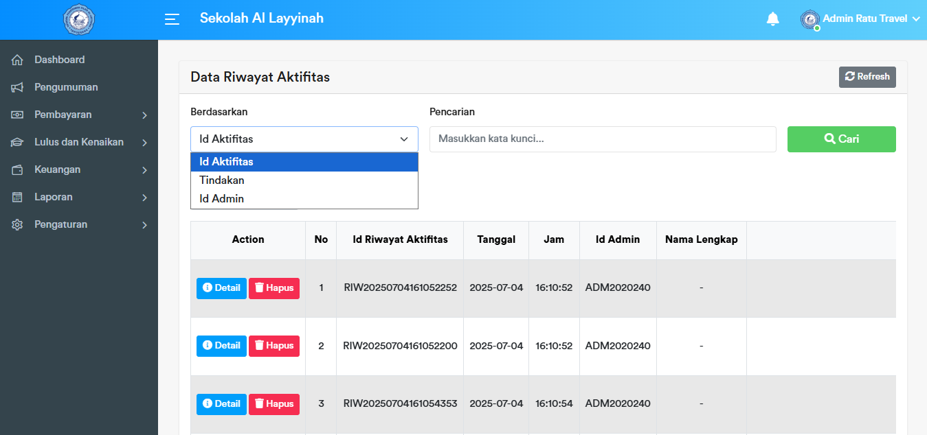The image size is (927, 435).
Task: Click Detail on row 3 of the table
Action: [221, 404]
